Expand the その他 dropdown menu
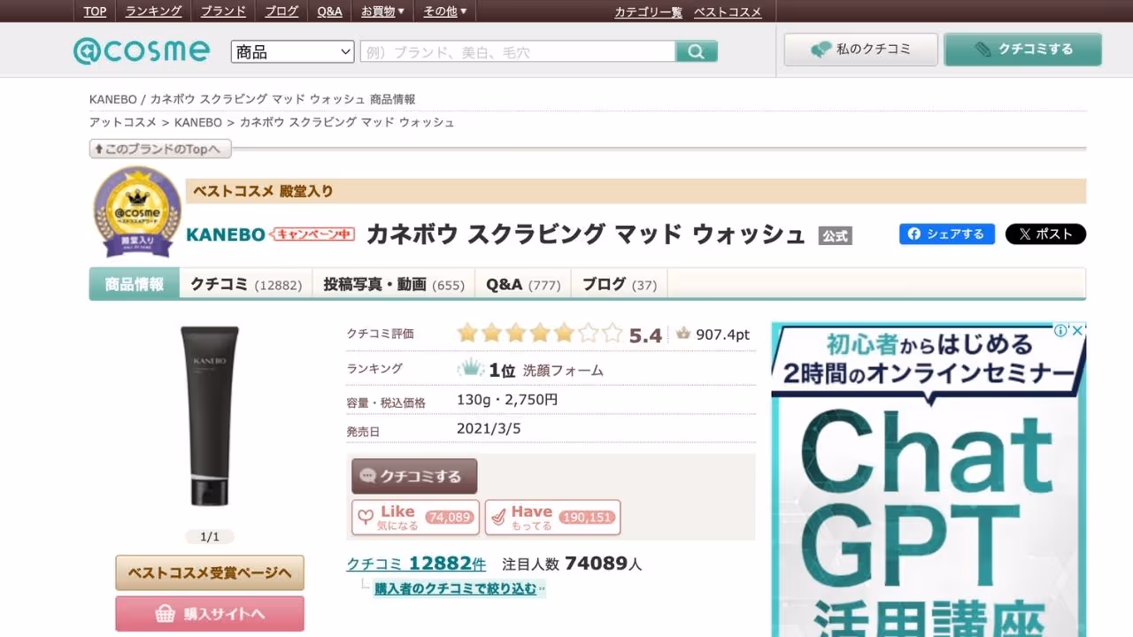The image size is (1133, 637). coord(444,12)
